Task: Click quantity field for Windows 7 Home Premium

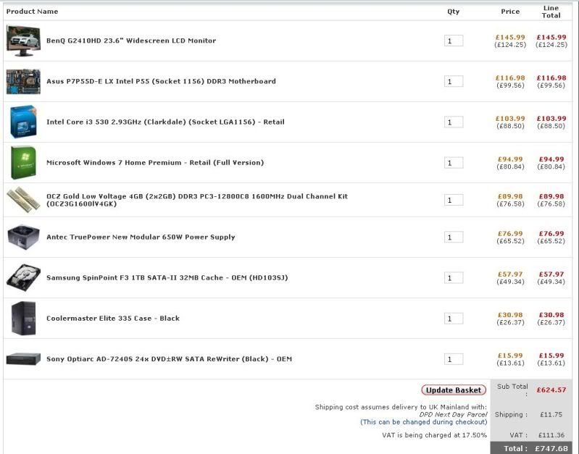Action: (454, 163)
